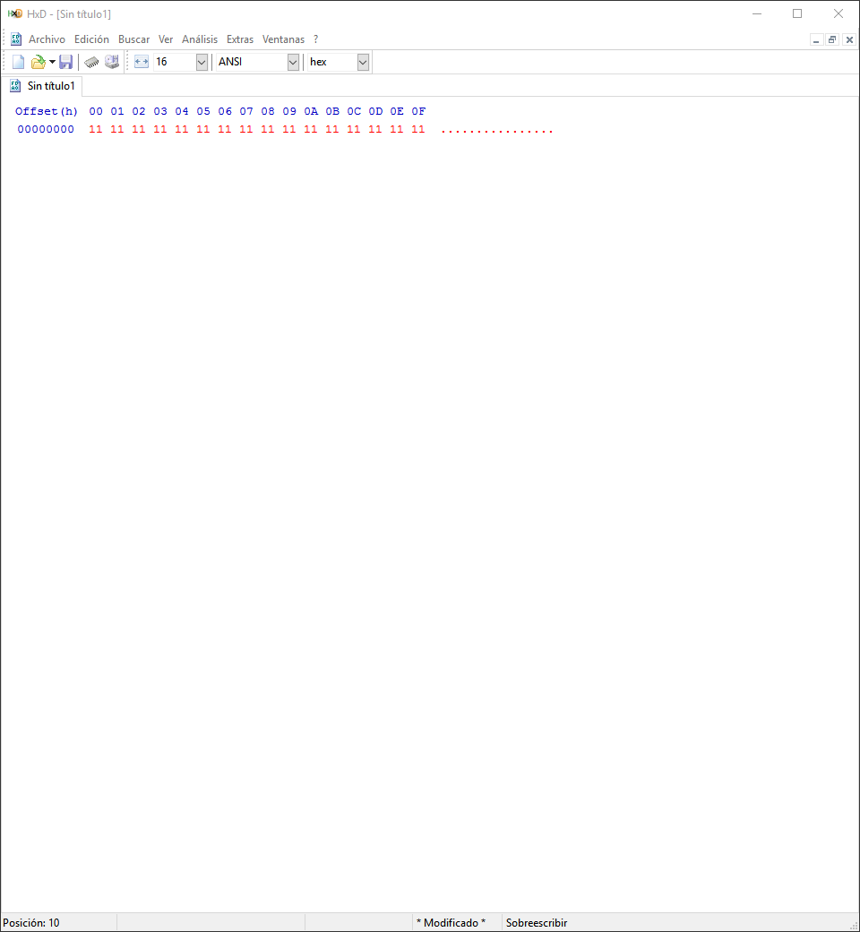860x932 pixels.
Task: Minimize the HxD window
Action: 757,13
